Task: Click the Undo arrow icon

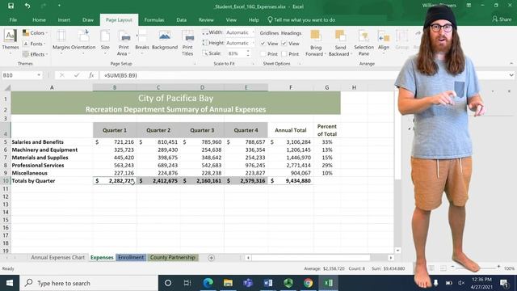Action: tap(27, 6)
